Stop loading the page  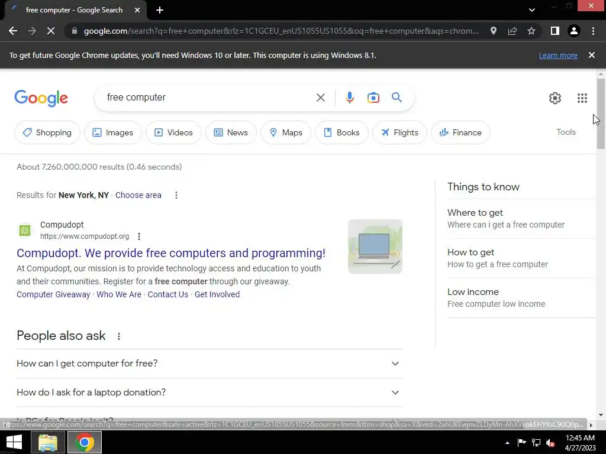51,31
